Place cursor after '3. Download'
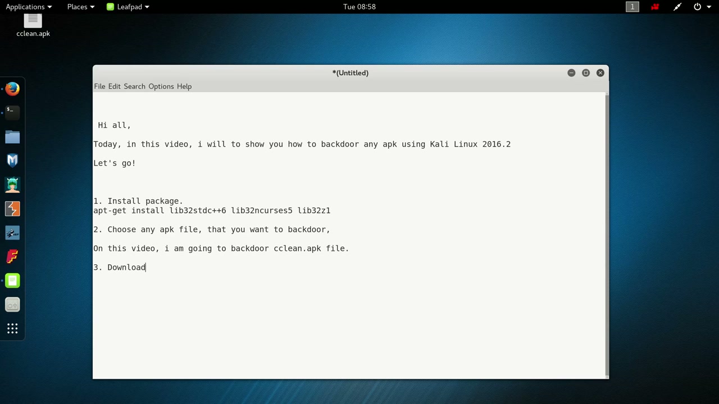Screen dimensions: 719x404 coord(146,268)
